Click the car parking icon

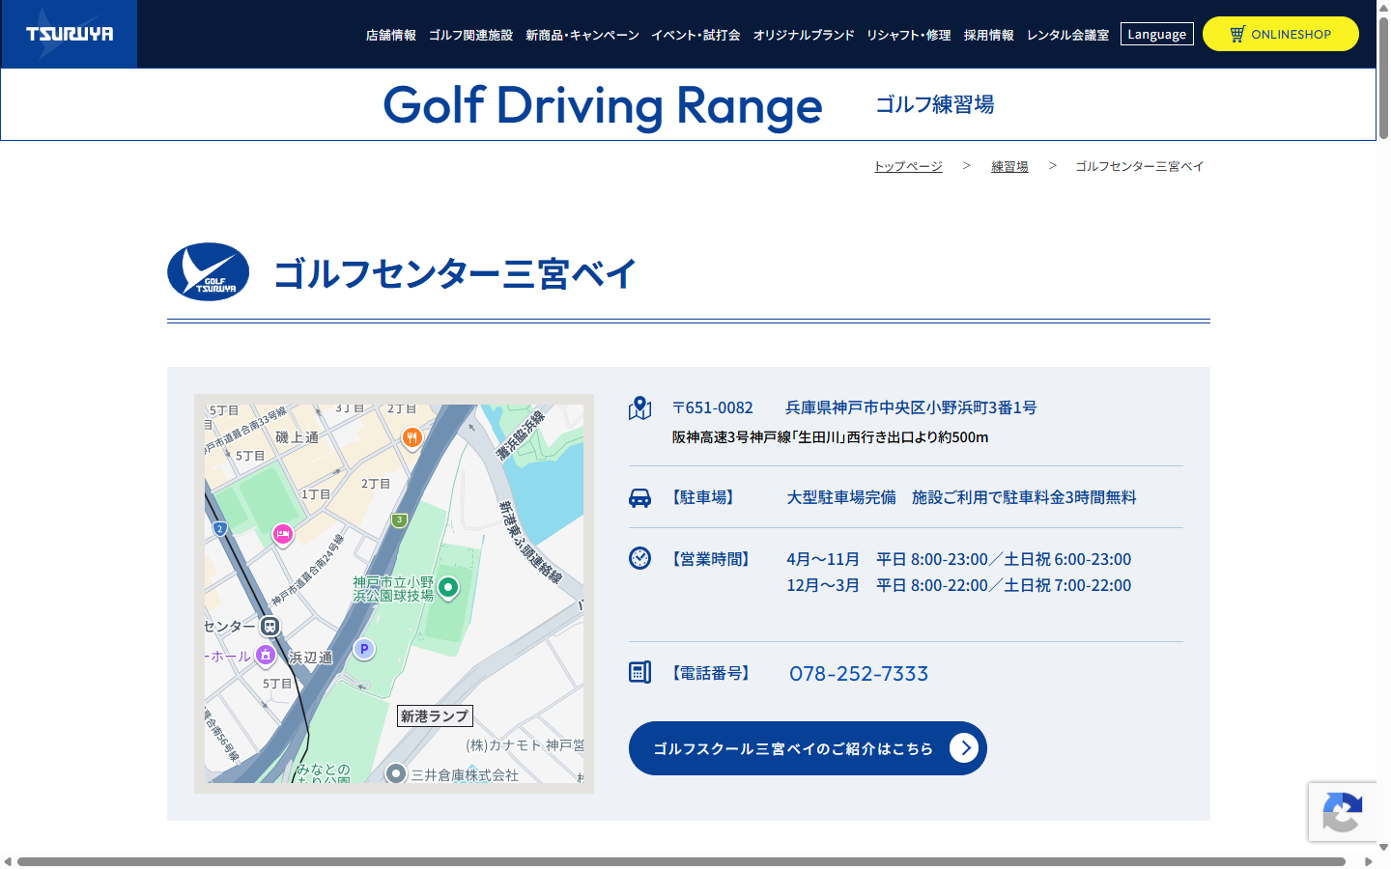click(x=639, y=497)
